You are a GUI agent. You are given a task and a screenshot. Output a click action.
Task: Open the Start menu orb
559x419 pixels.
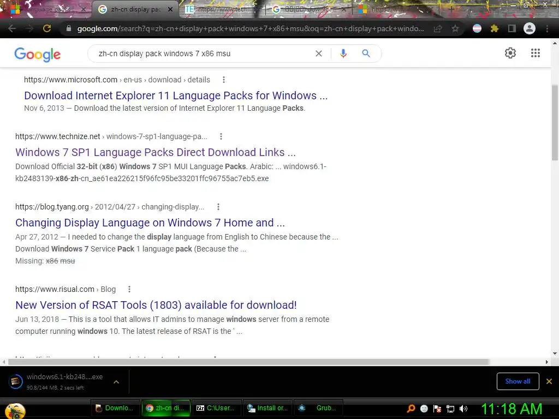pos(15,411)
